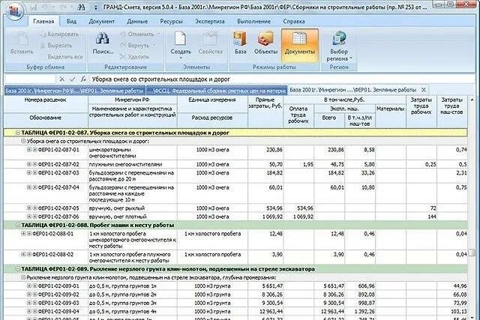Click the Вырезать cut button
Image resolution: width=480 pixels, height=320 pixels.
tap(56, 45)
